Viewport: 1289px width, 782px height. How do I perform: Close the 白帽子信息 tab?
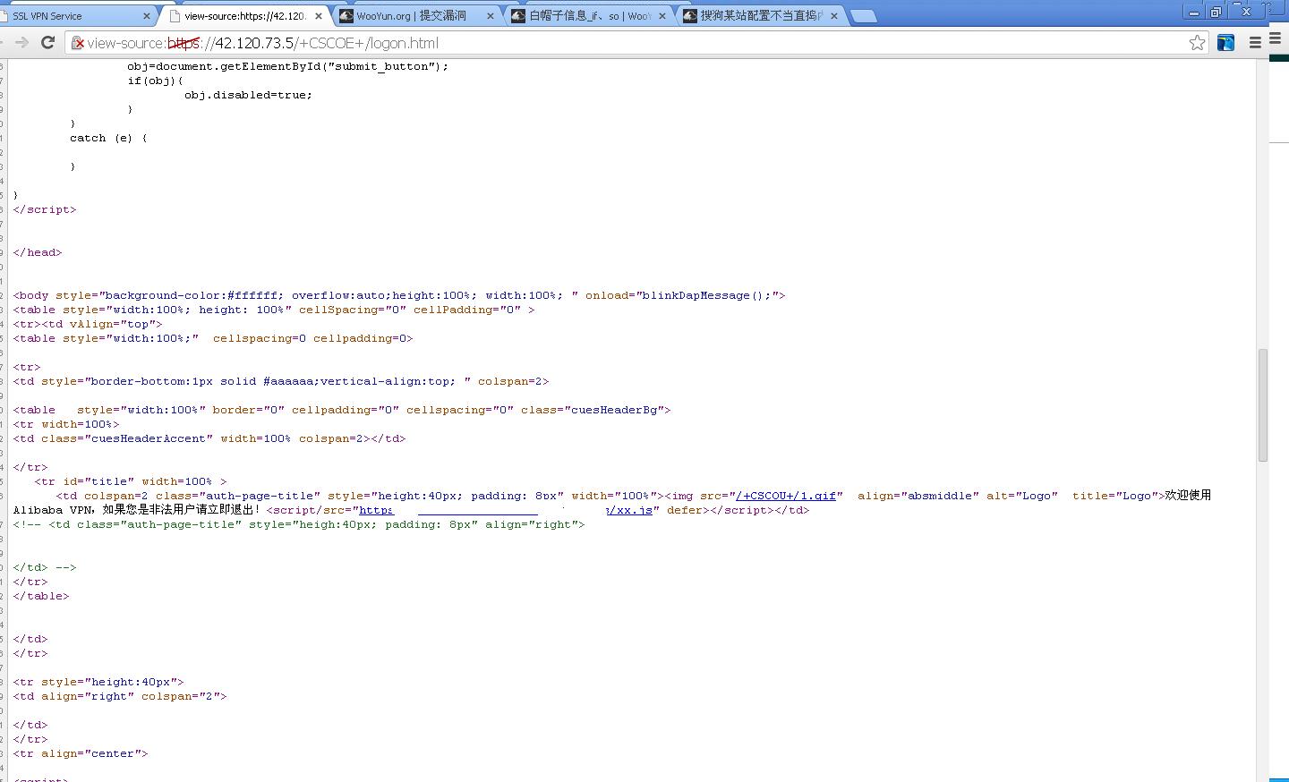pos(662,16)
